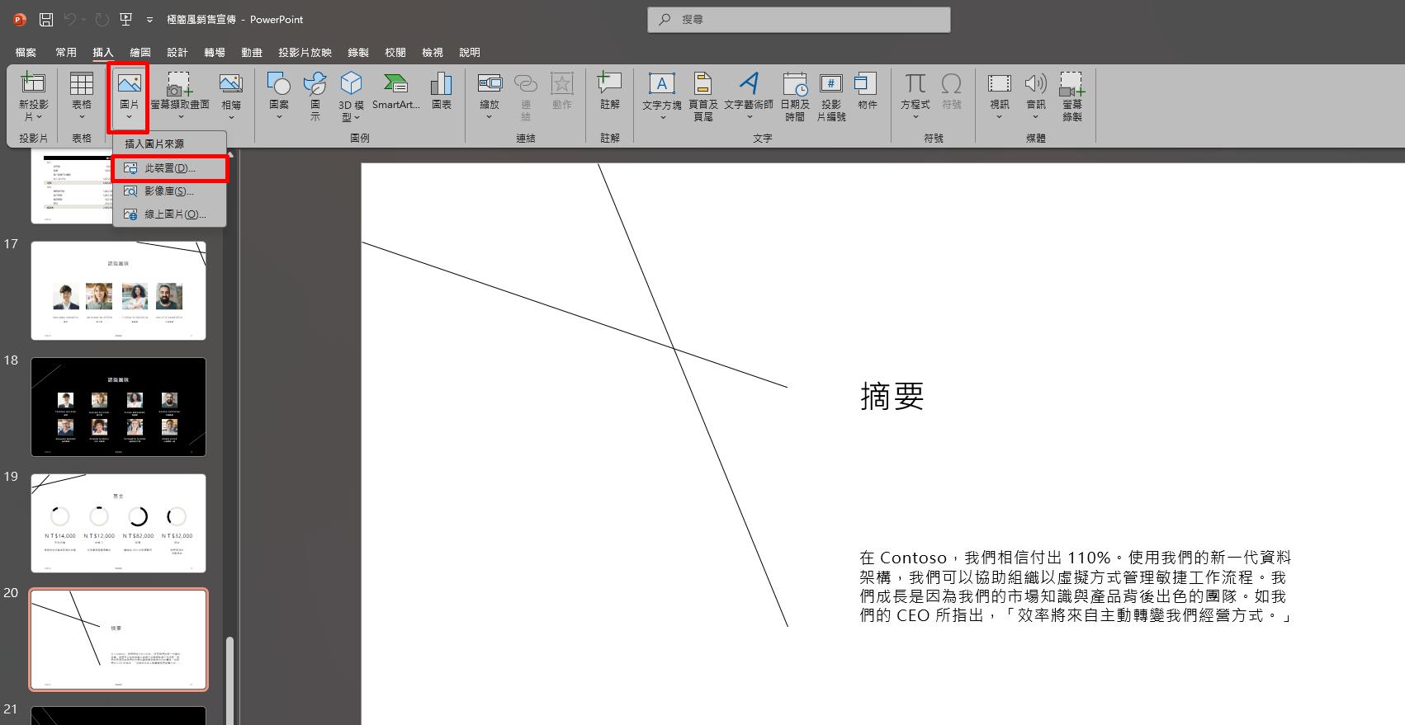Click the 文字方塊 text box icon

[661, 82]
